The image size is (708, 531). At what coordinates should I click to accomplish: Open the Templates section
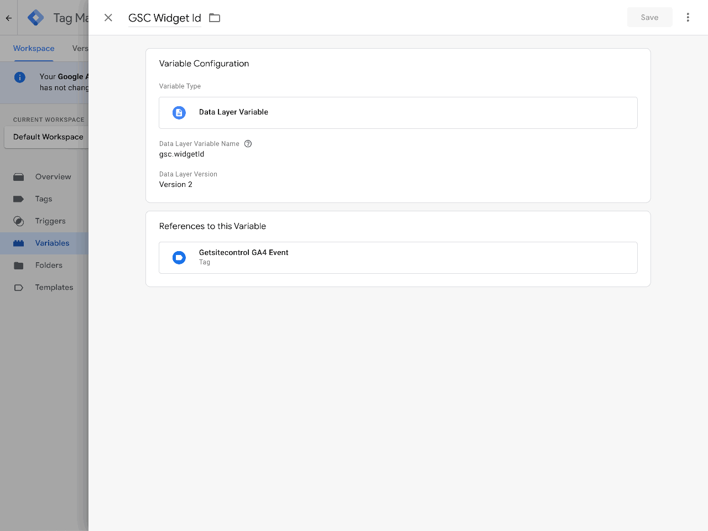click(54, 287)
